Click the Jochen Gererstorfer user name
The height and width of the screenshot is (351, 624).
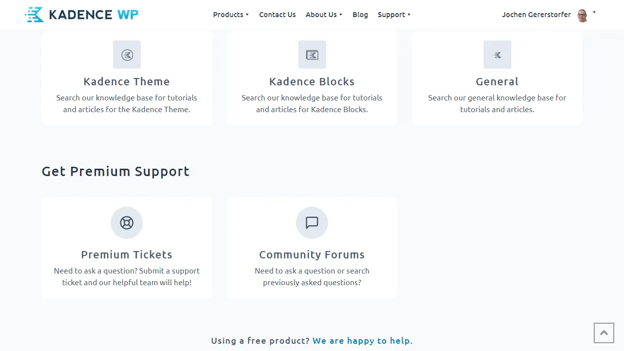click(x=536, y=15)
